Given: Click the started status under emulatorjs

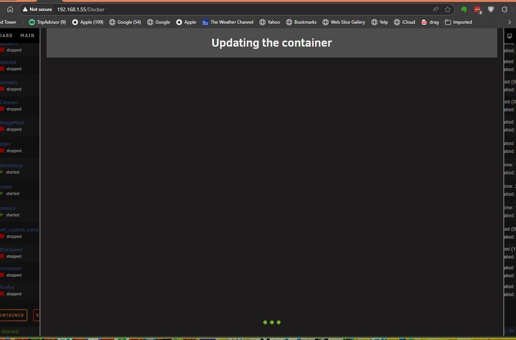Looking at the screenshot, I should click(12, 172).
